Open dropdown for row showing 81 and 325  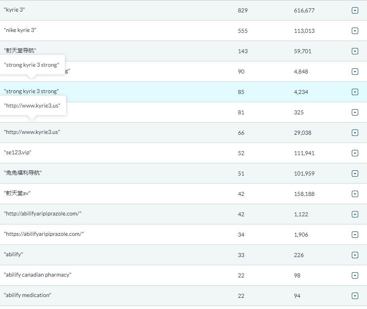(355, 112)
